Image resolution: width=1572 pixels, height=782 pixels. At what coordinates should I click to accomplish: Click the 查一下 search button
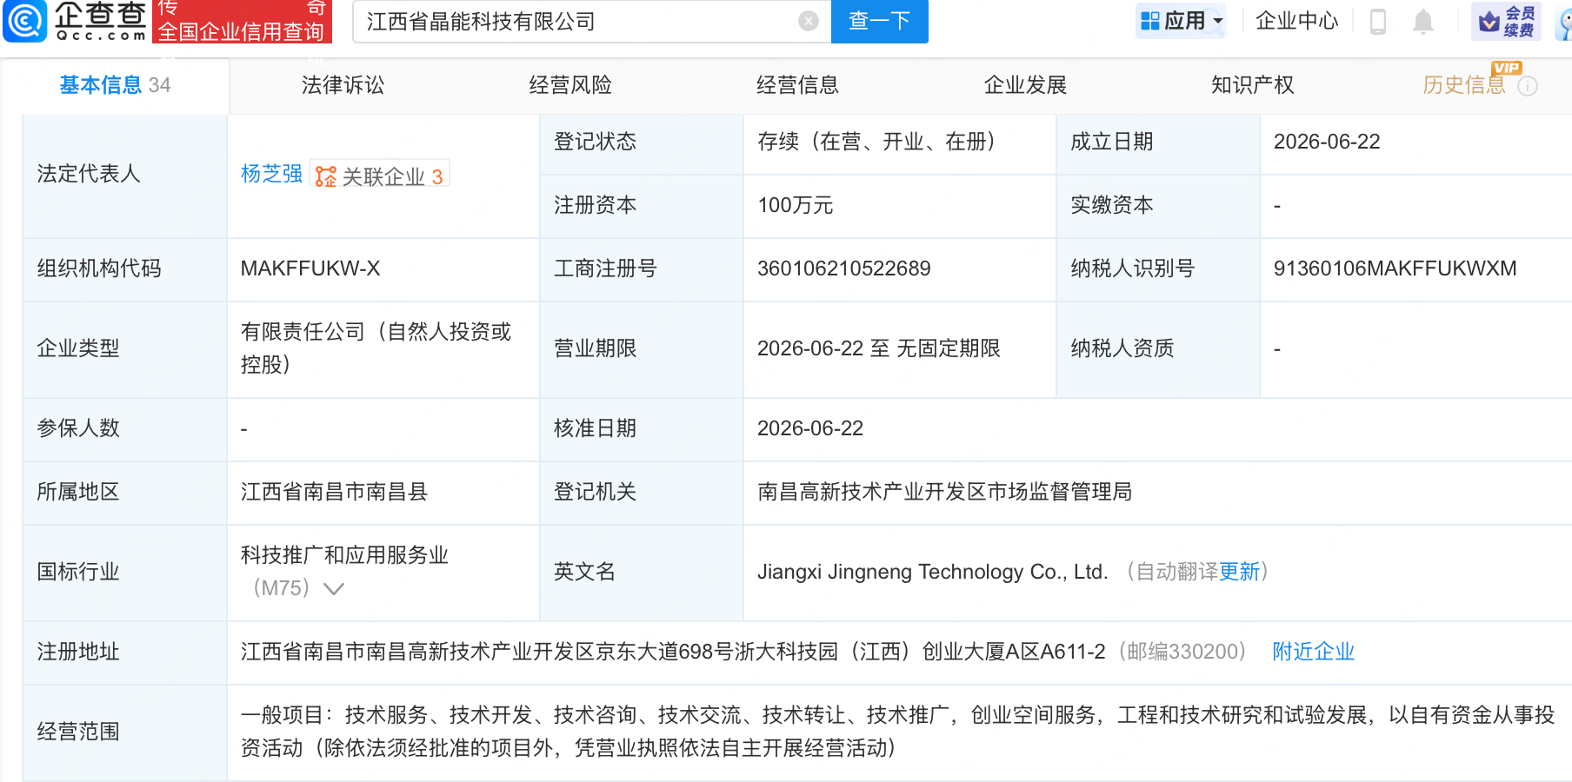click(x=880, y=21)
